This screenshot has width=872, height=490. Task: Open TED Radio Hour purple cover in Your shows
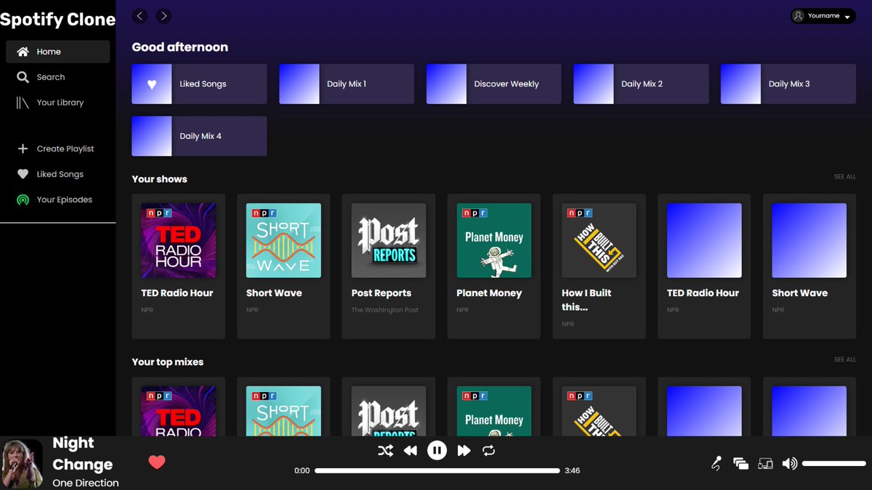(x=178, y=240)
